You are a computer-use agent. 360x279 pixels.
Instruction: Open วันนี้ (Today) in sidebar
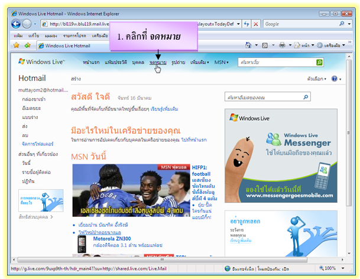pyautogui.click(x=26, y=163)
